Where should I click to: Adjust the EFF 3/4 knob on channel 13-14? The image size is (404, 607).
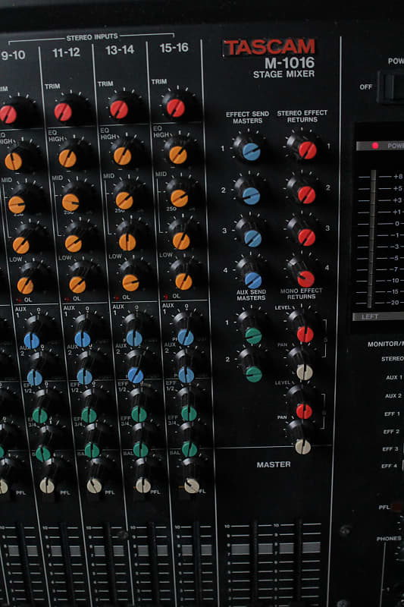141,449
